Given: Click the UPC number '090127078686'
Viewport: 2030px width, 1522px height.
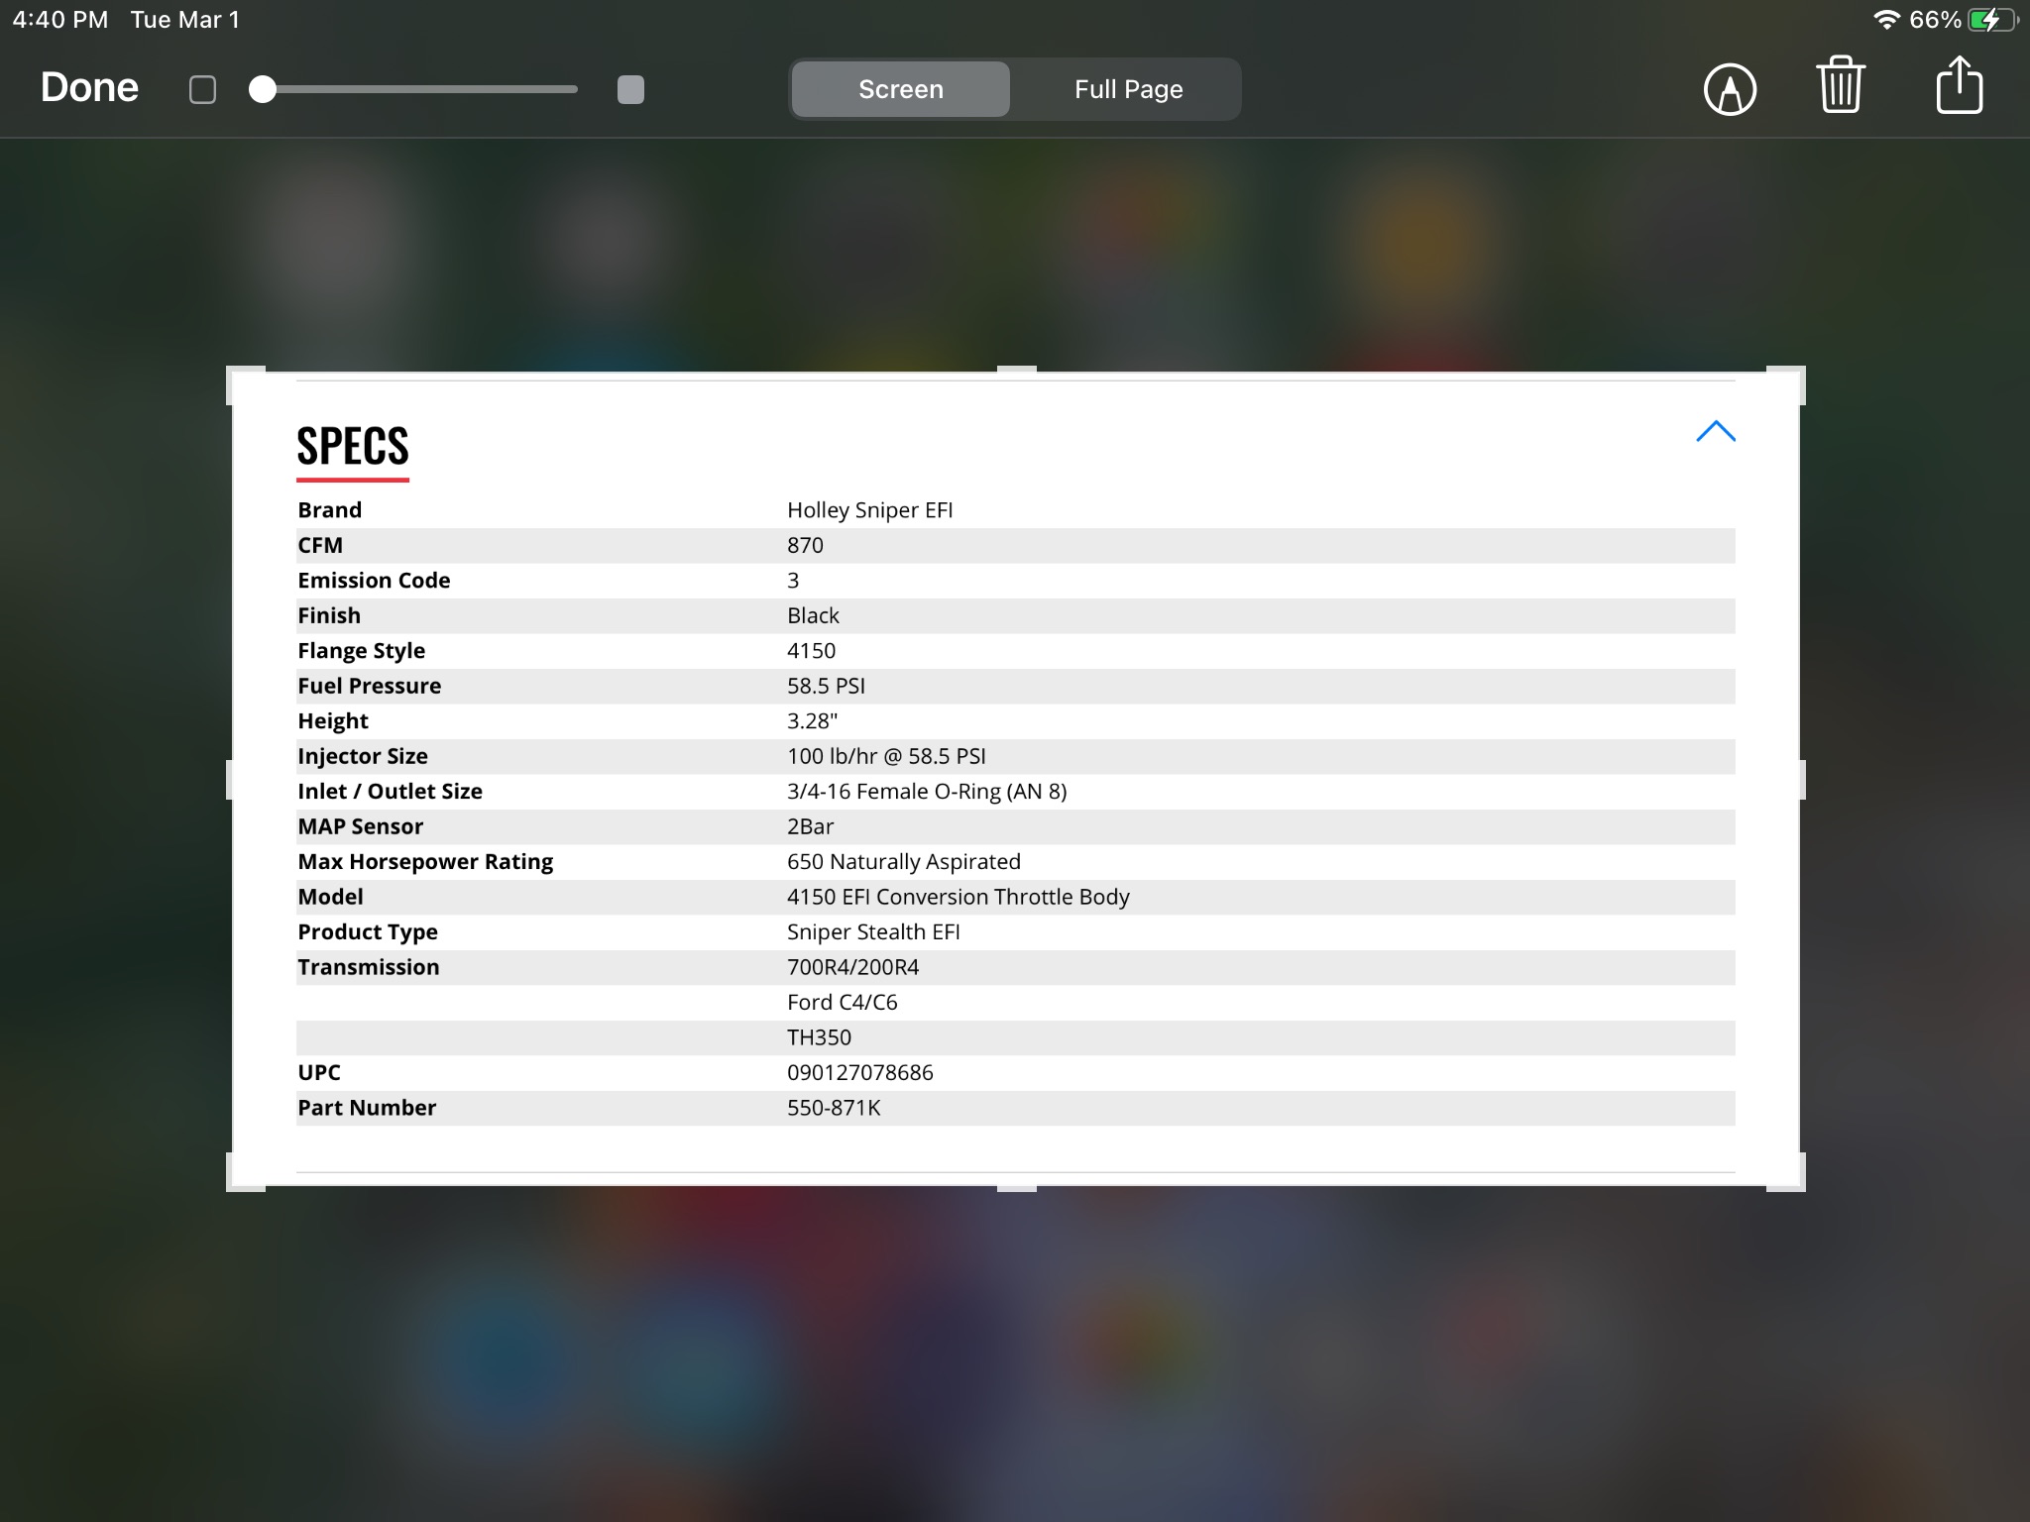Looking at the screenshot, I should tap(859, 1073).
